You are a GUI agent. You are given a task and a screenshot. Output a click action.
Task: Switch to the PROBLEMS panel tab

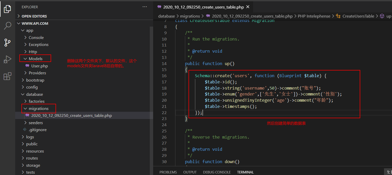(x=168, y=172)
